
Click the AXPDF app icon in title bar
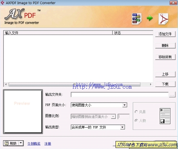click(x=2, y=3)
